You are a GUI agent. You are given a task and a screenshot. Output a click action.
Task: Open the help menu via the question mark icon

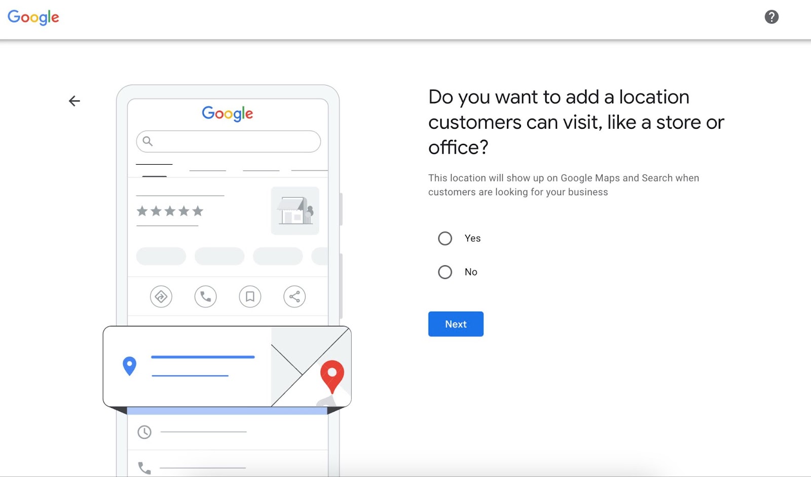tap(771, 17)
